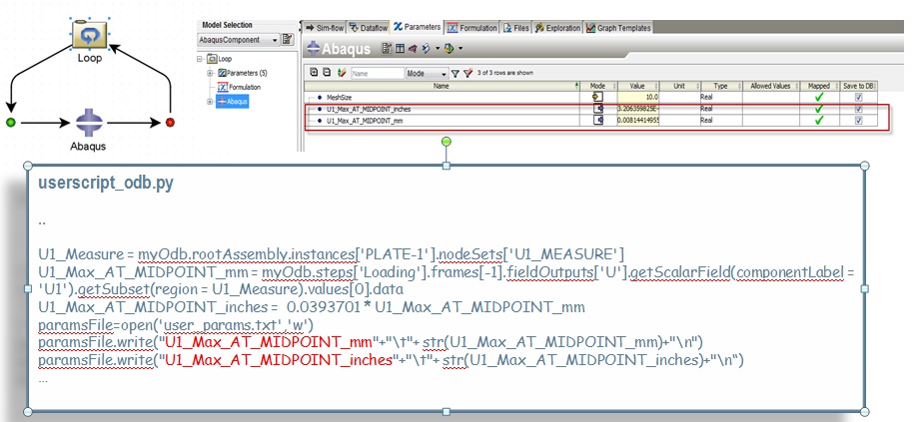
Task: Sort by the Mode column header
Action: [597, 86]
